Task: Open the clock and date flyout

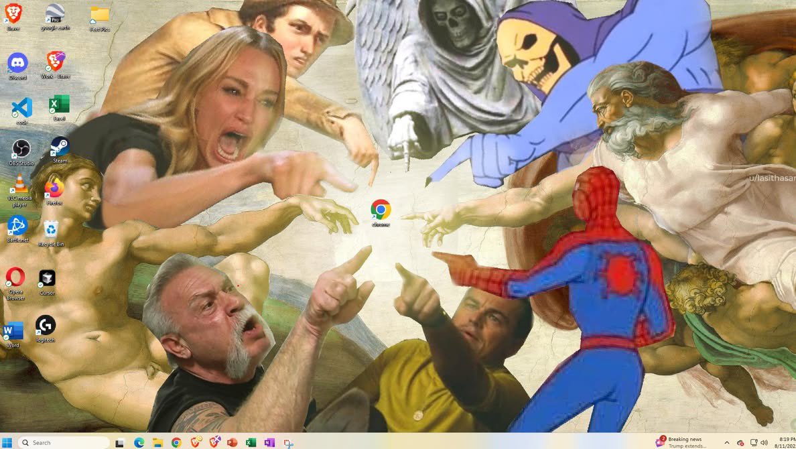Action: pos(785,442)
